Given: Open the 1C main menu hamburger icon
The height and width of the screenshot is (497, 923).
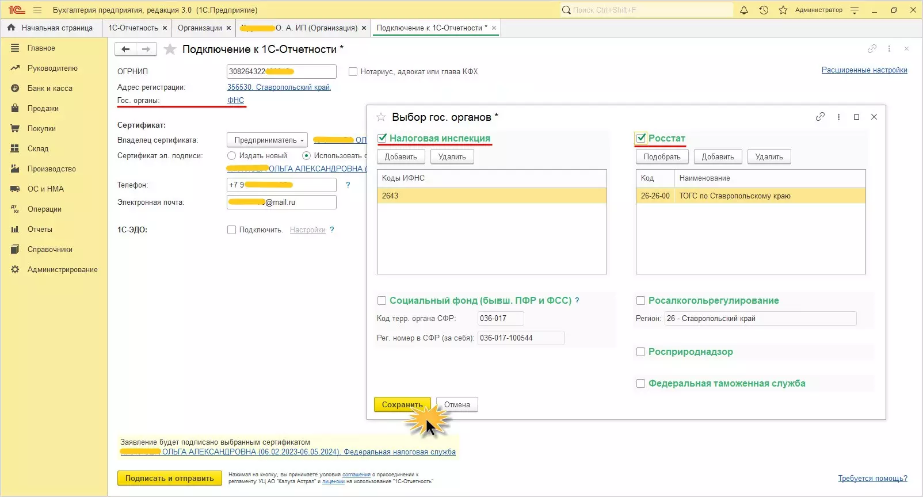Looking at the screenshot, I should click(x=38, y=10).
